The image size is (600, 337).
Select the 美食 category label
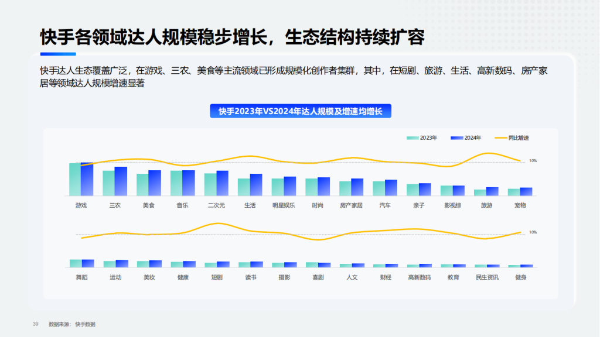(148, 205)
